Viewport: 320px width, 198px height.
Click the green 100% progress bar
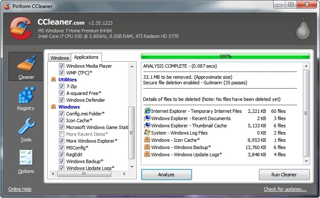coord(225,56)
